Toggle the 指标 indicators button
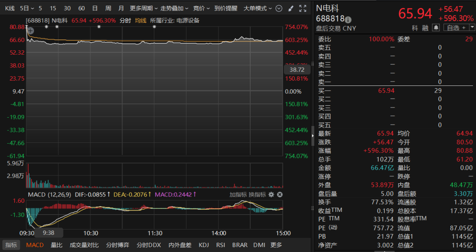This screenshot has height=252, width=476. [x=11, y=245]
